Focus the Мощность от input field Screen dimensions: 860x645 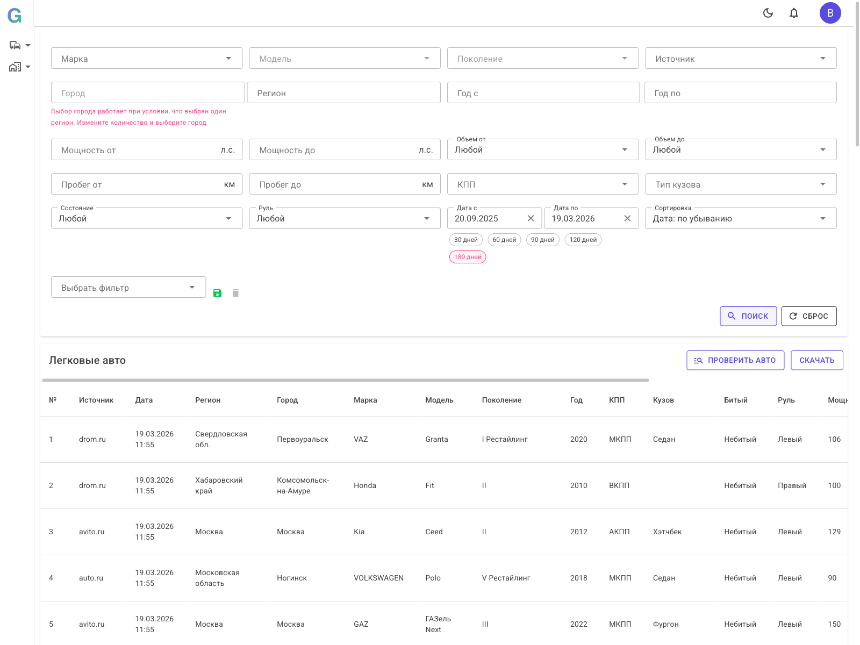(137, 150)
